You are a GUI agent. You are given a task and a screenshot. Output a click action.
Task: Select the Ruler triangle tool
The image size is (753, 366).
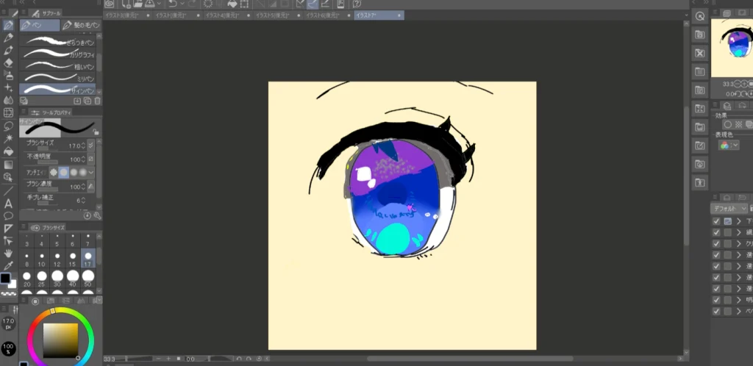pos(8,229)
